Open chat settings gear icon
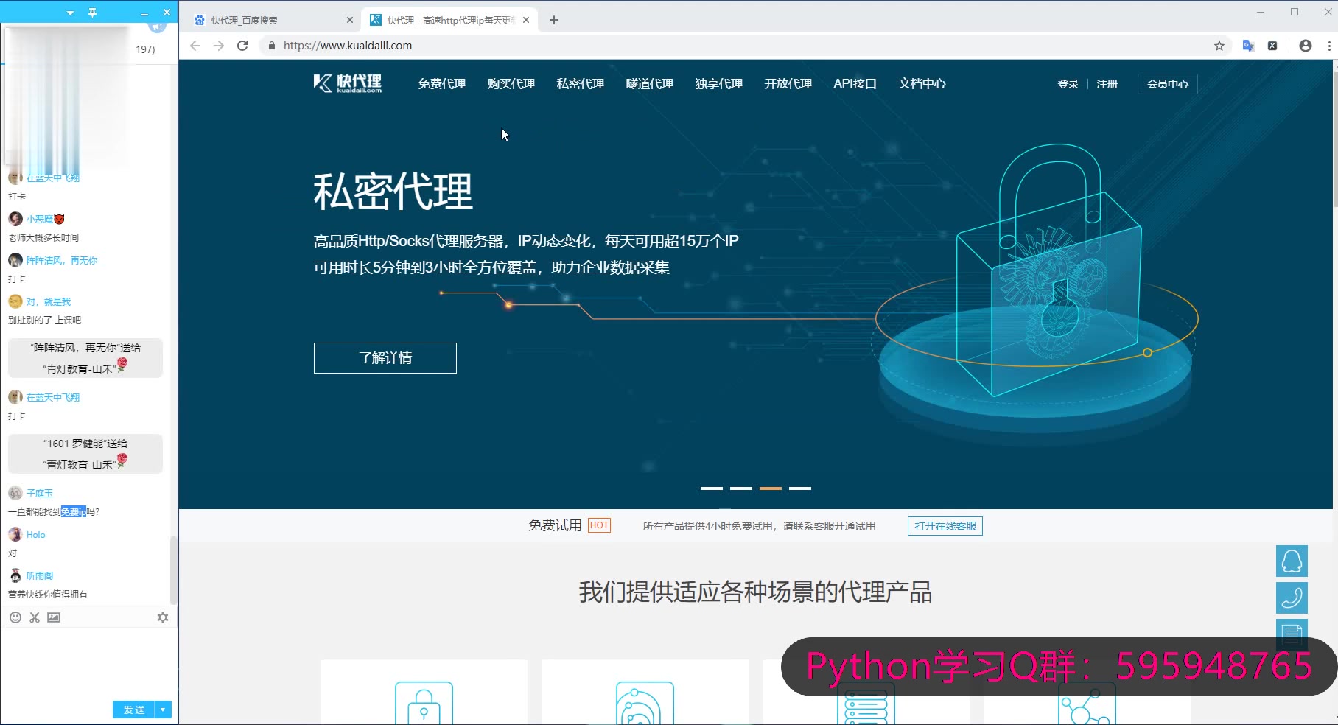Image resolution: width=1338 pixels, height=725 pixels. 163,617
